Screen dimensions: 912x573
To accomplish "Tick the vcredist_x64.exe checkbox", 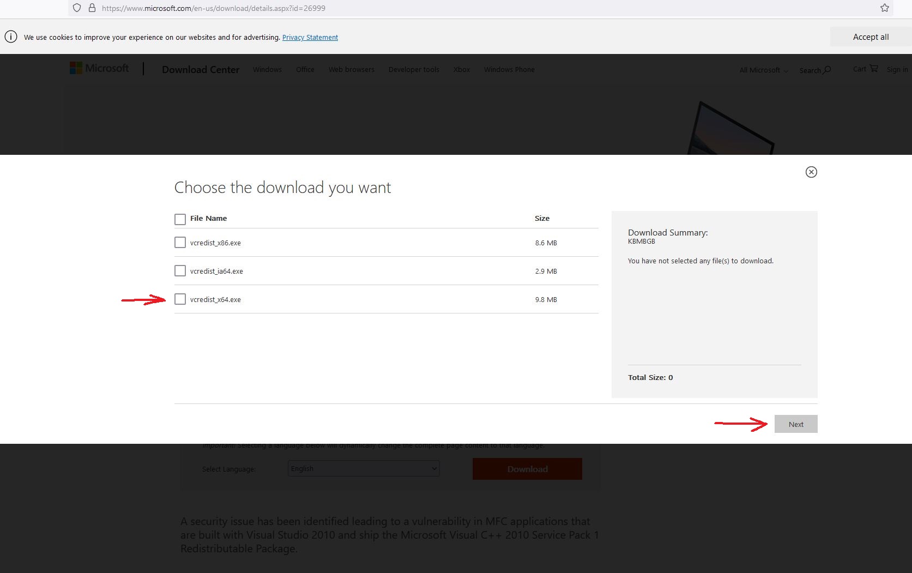I will [x=180, y=299].
